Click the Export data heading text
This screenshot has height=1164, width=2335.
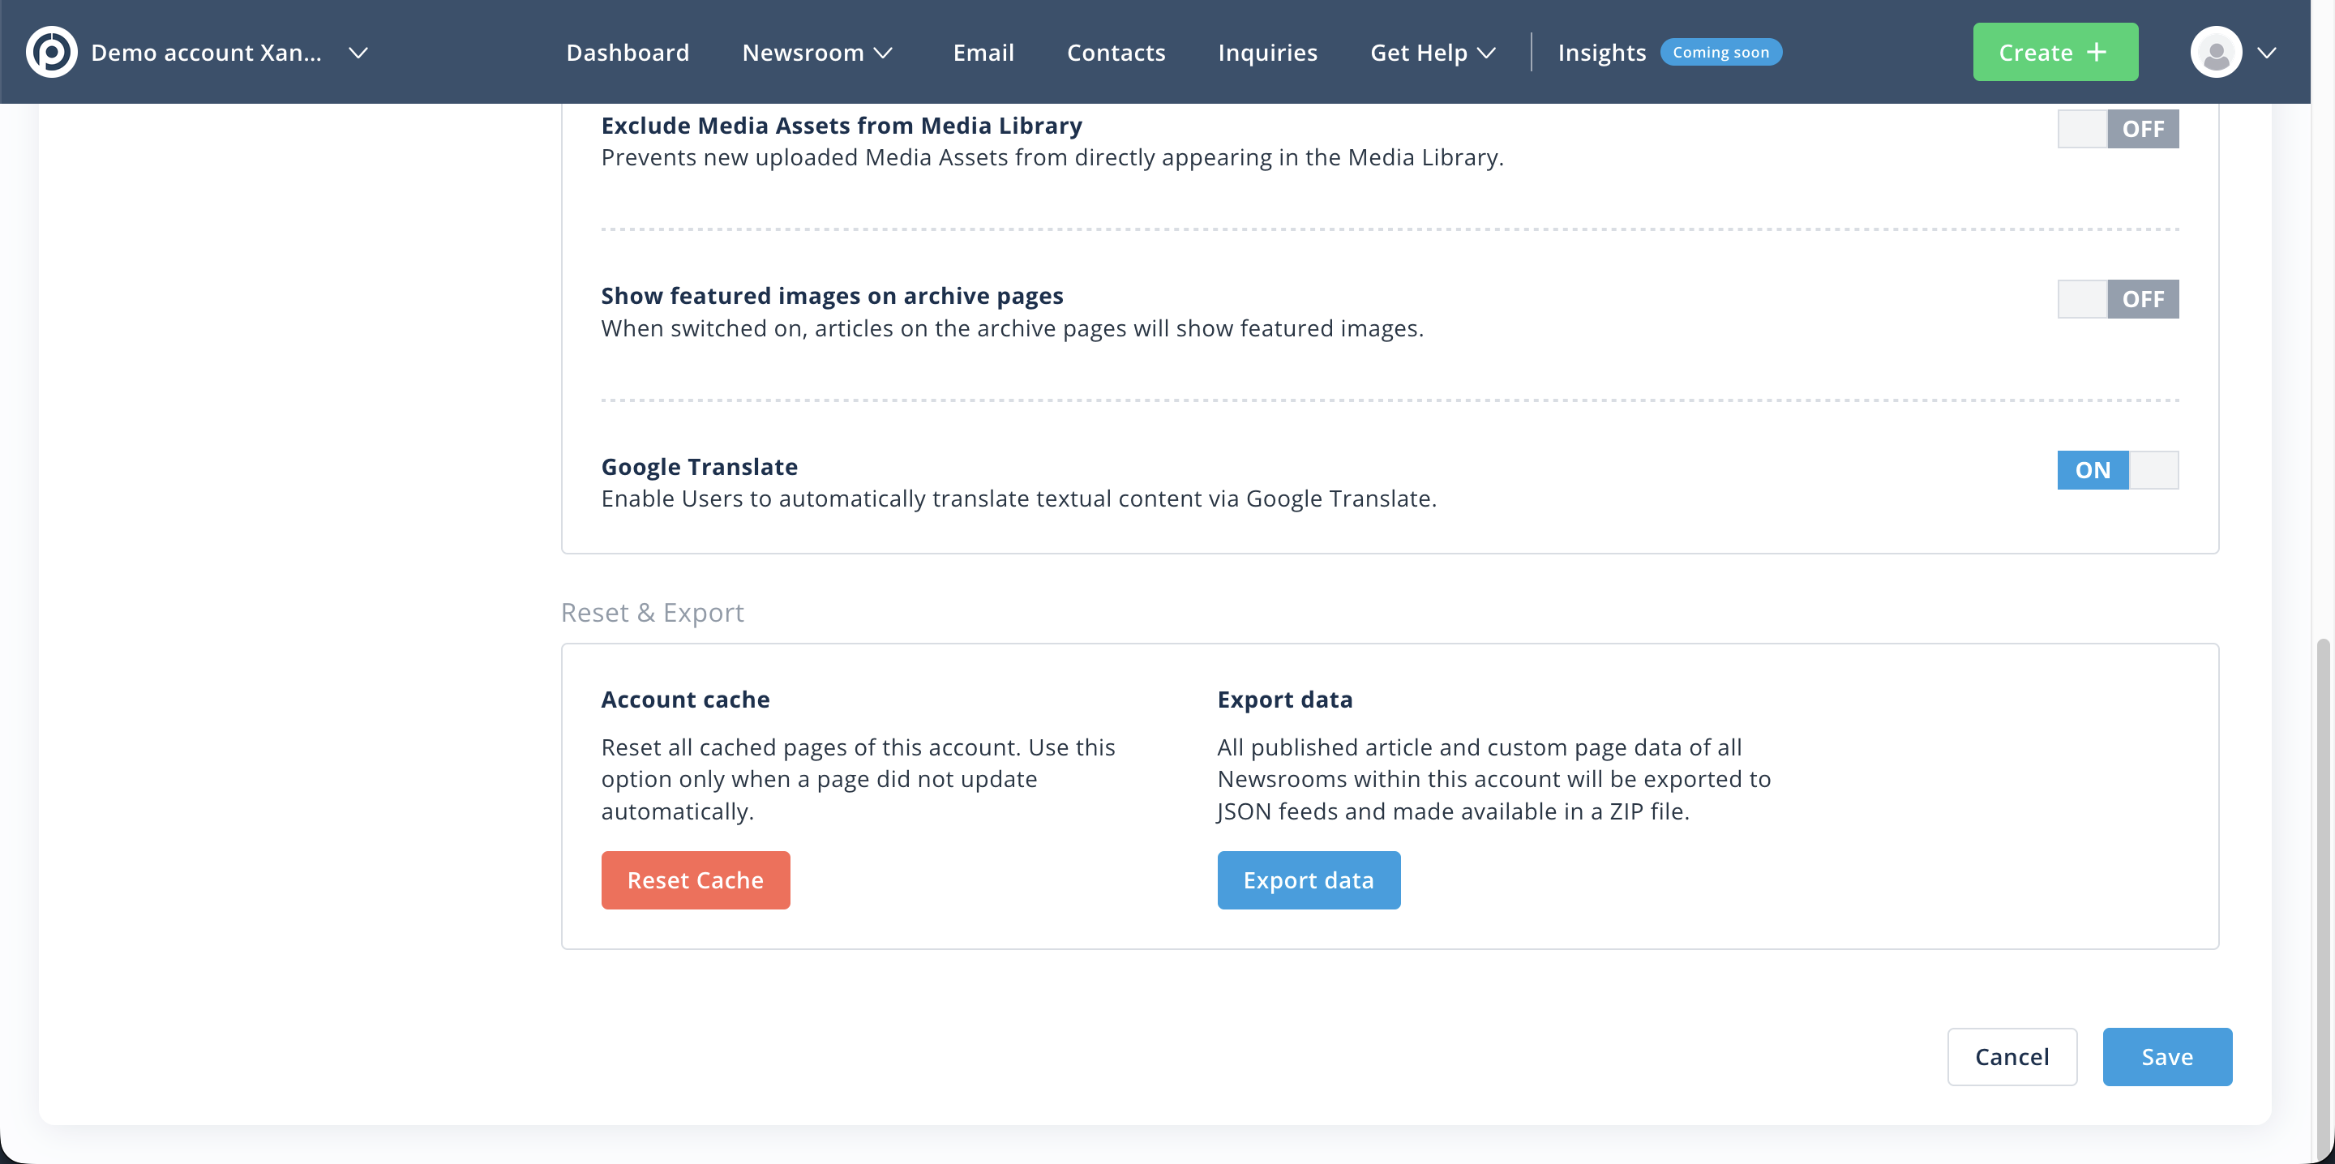[x=1284, y=699]
